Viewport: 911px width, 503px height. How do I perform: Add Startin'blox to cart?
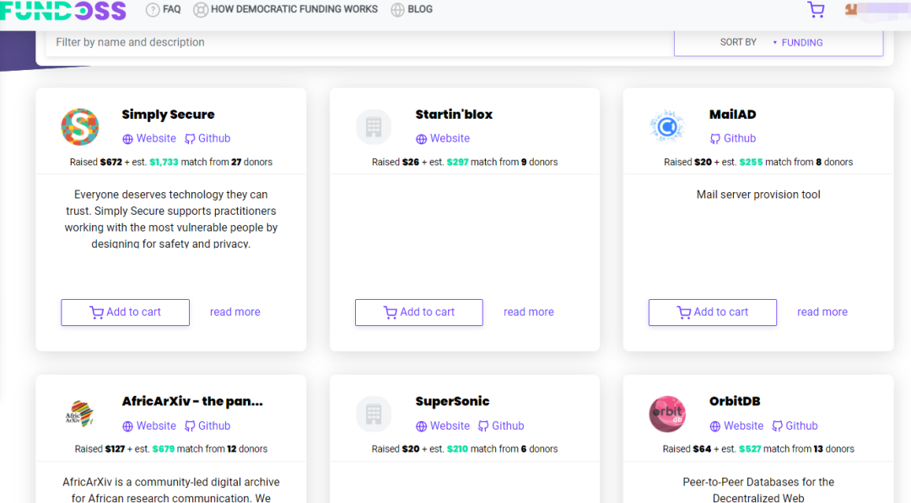click(419, 312)
